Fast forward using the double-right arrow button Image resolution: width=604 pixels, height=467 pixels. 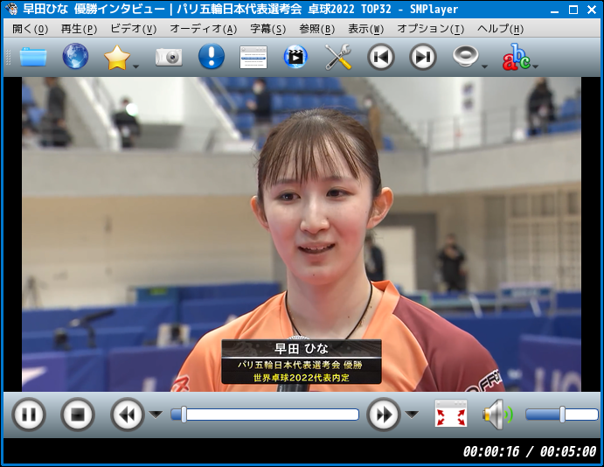pos(383,415)
